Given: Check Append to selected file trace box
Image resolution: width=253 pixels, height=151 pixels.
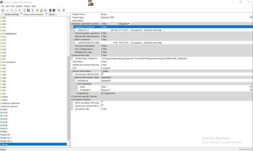Looking at the screenshot, I should click(102, 106).
